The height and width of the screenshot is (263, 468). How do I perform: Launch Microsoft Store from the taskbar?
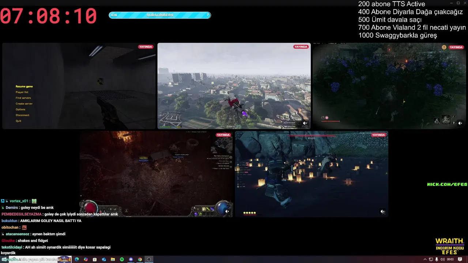[x=95, y=259]
